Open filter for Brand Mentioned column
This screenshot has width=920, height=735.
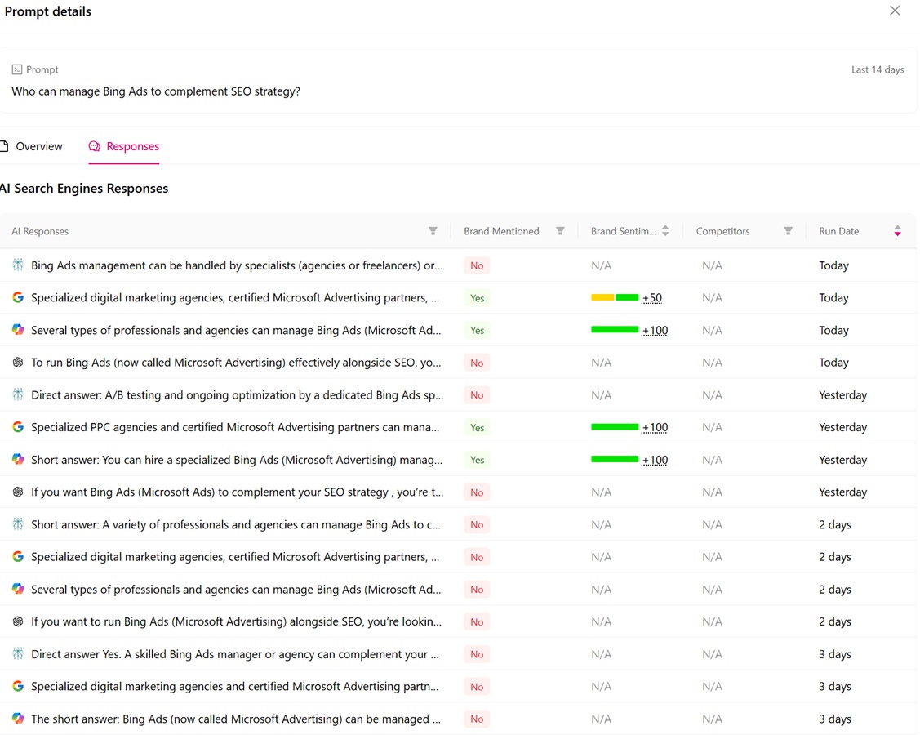[560, 231]
